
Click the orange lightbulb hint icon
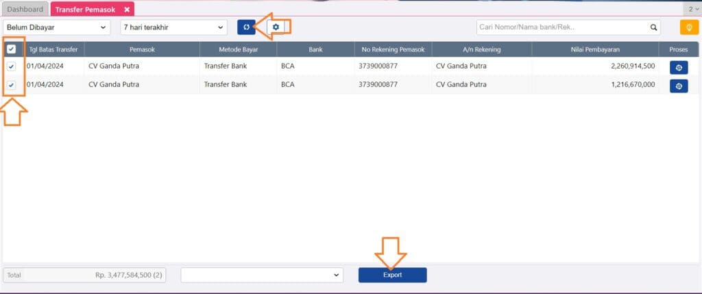(688, 27)
